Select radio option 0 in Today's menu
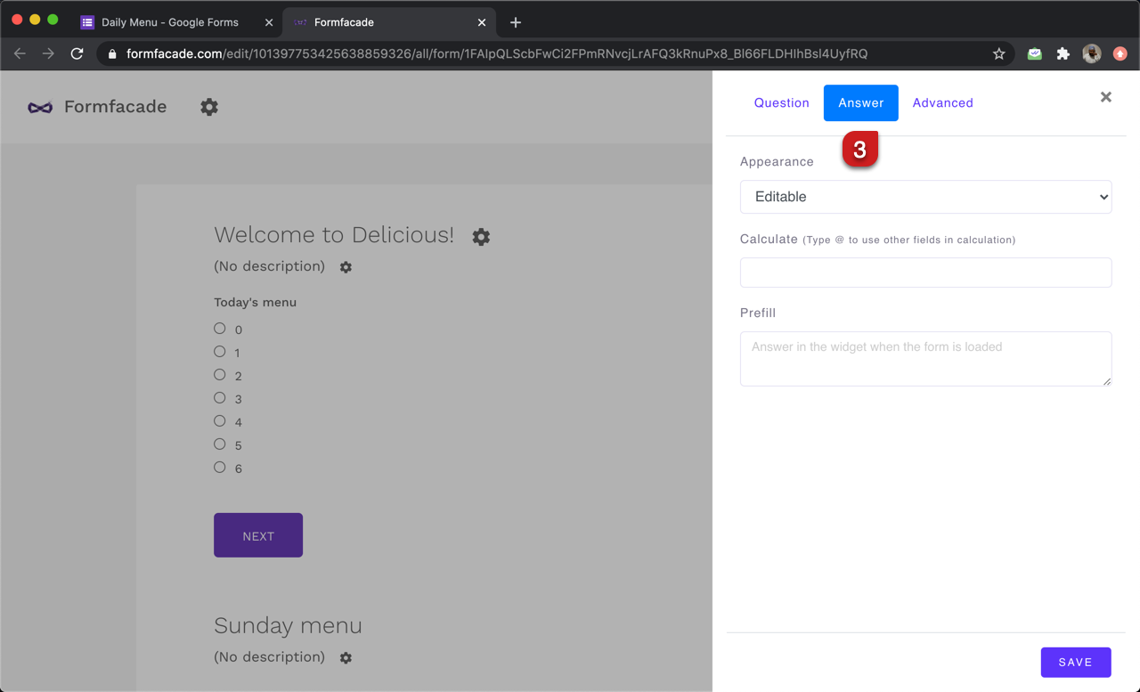 [220, 329]
